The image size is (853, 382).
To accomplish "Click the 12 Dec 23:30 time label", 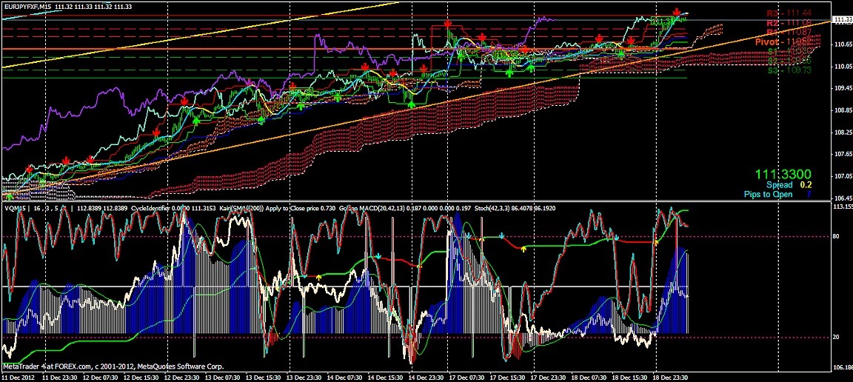I will pyautogui.click(x=182, y=377).
